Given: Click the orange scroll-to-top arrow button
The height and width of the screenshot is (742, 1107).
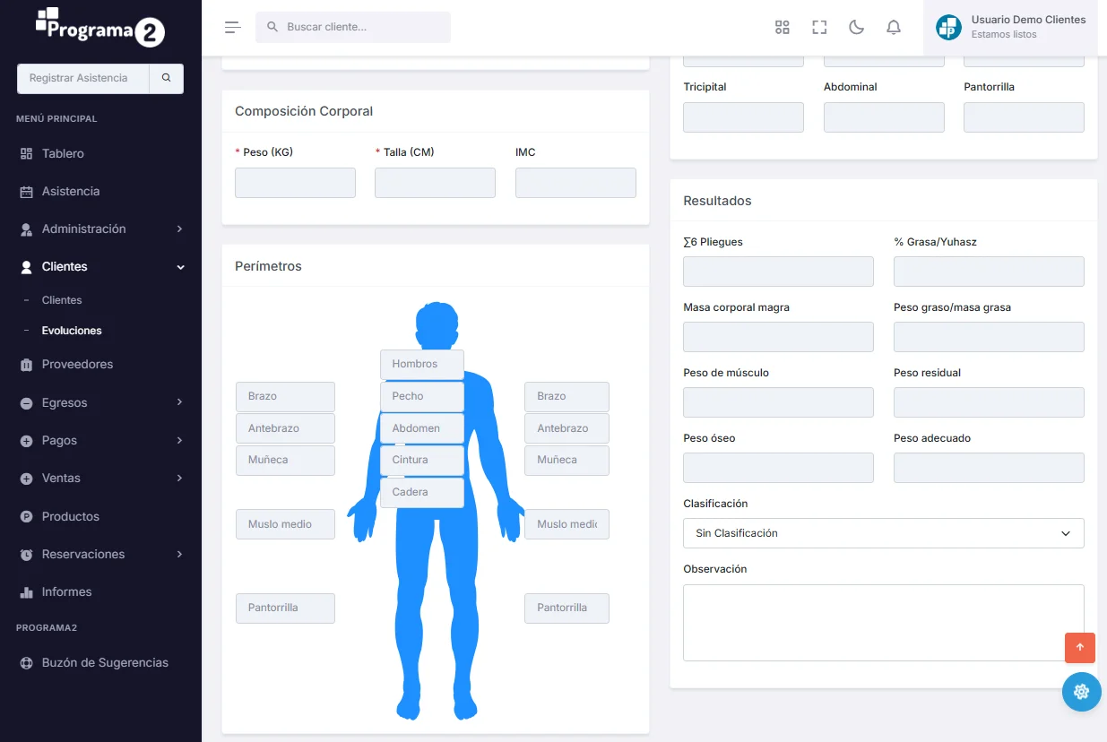Looking at the screenshot, I should click(1079, 647).
